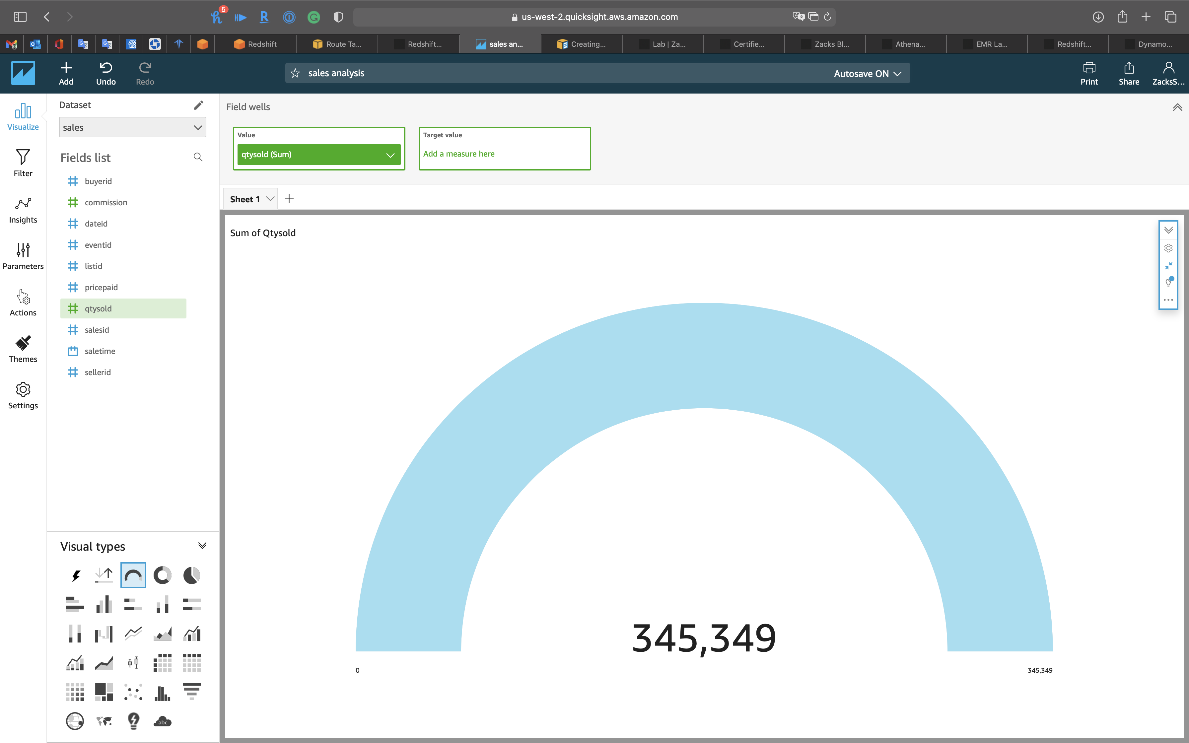Collapse the Field wells panel
This screenshot has width=1189, height=743.
point(1177,107)
